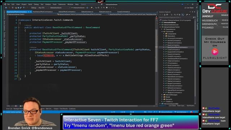
Task: Open the InteractiveSeven startup project dropdown
Action: 60,8
